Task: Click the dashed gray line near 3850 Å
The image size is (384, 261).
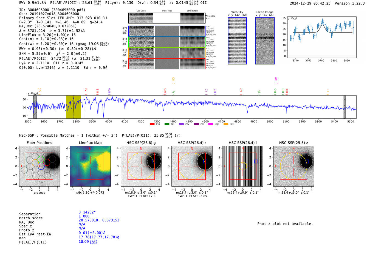Action: click(x=85, y=107)
